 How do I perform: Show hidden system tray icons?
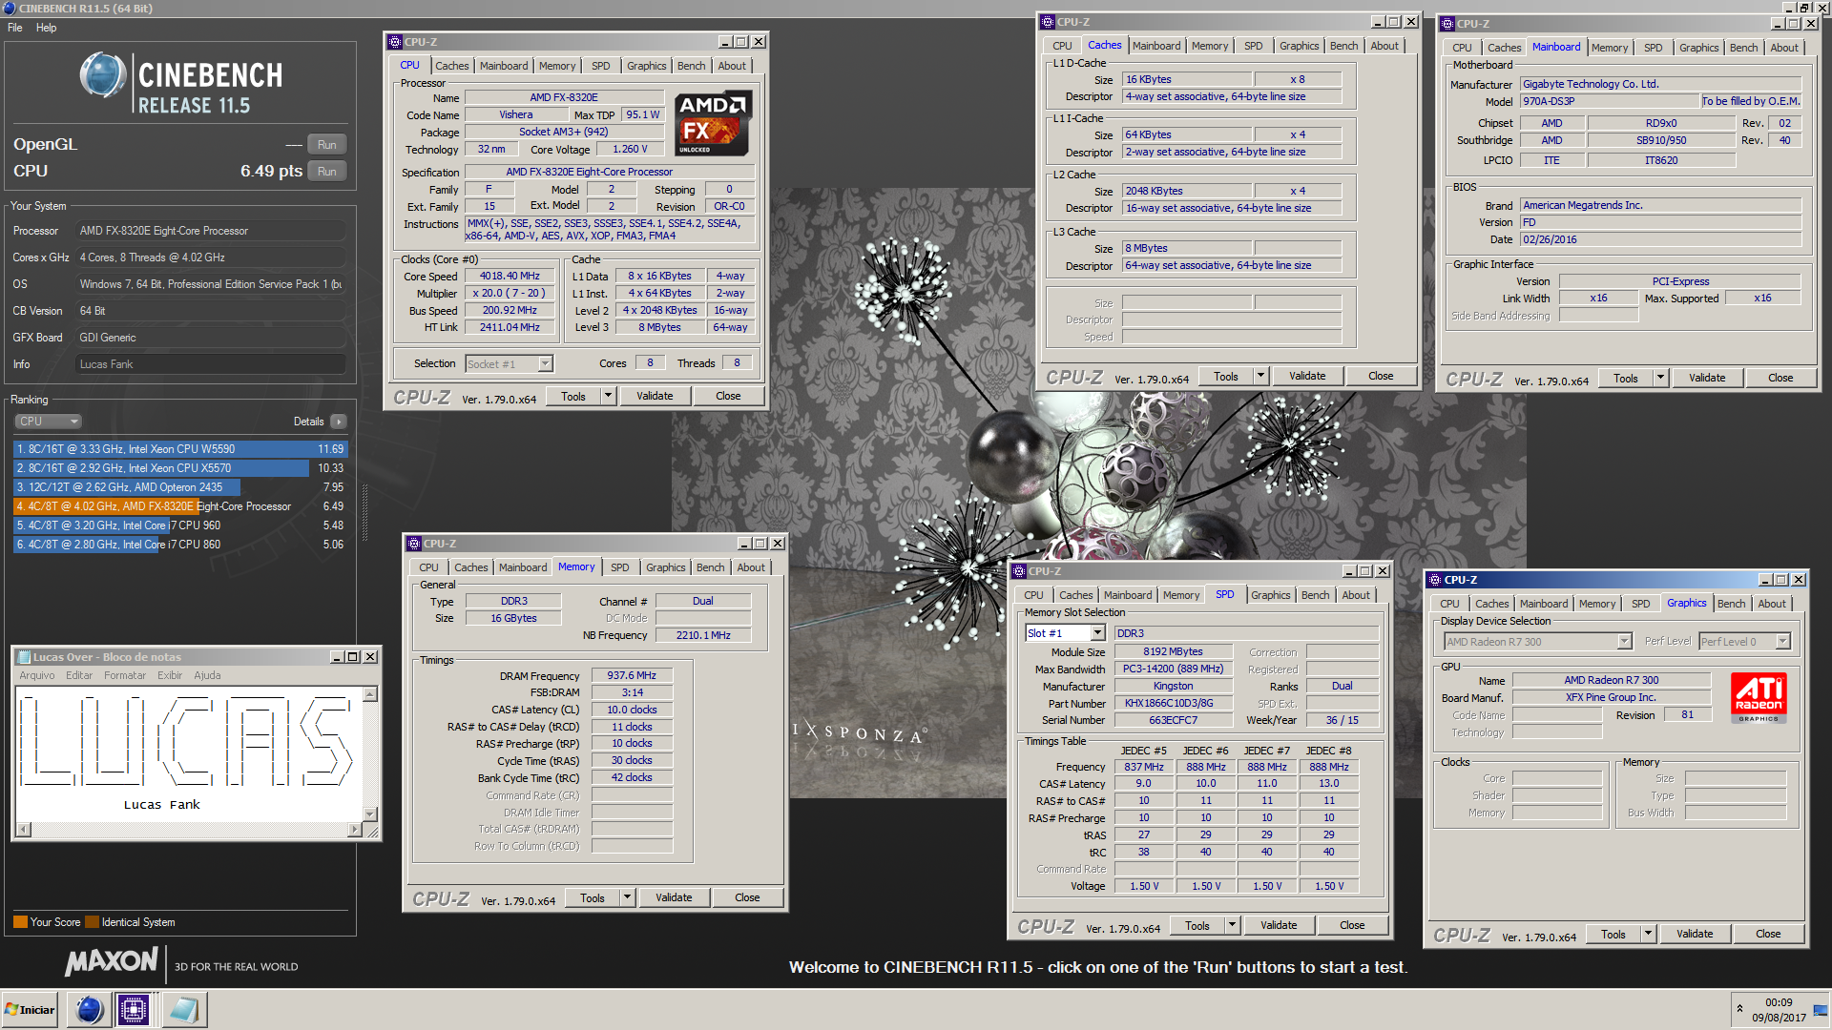click(1739, 1008)
